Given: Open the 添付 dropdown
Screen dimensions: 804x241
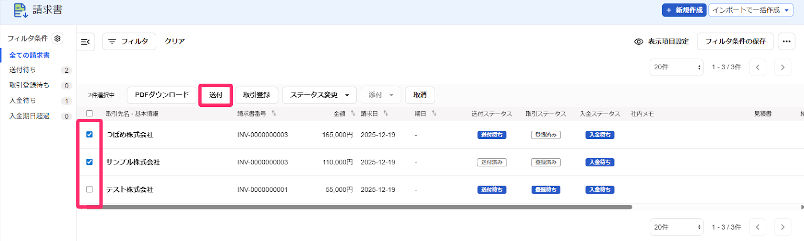Looking at the screenshot, I should pyautogui.click(x=381, y=95).
